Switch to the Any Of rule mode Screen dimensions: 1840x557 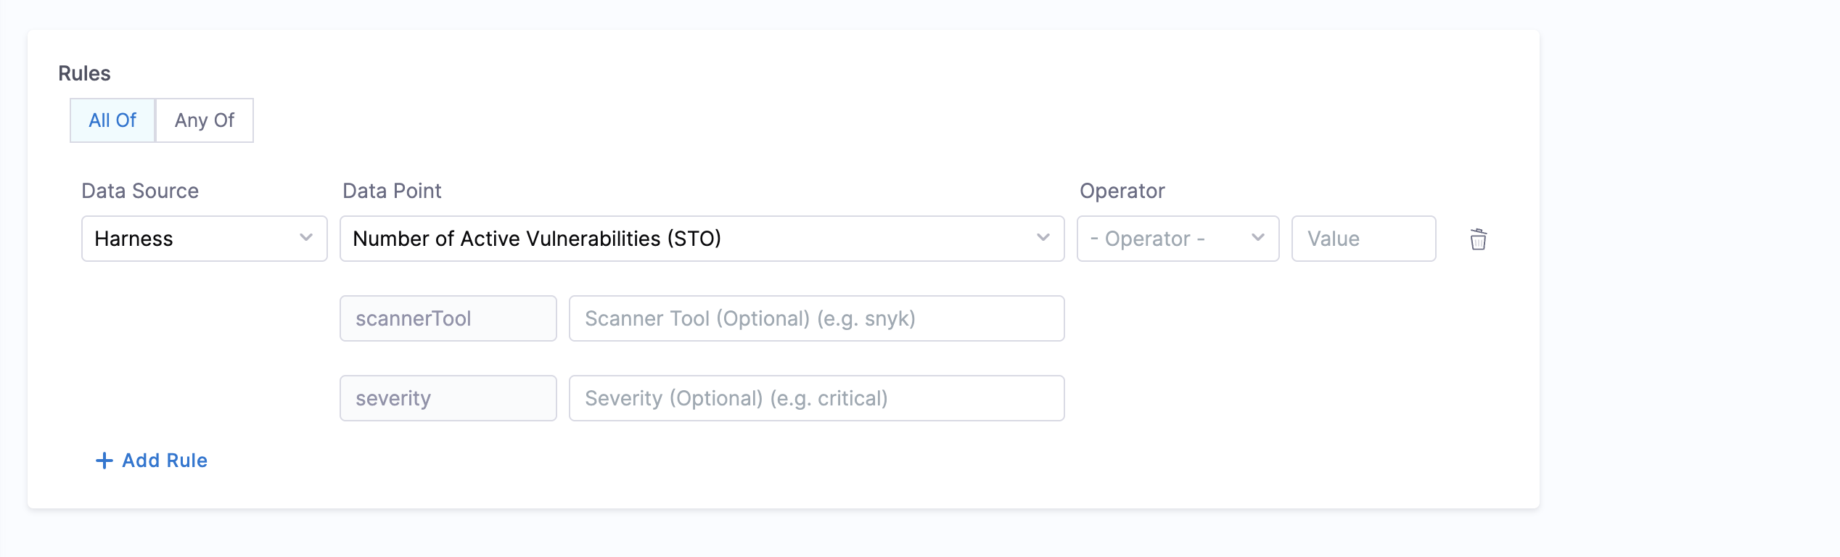(205, 120)
